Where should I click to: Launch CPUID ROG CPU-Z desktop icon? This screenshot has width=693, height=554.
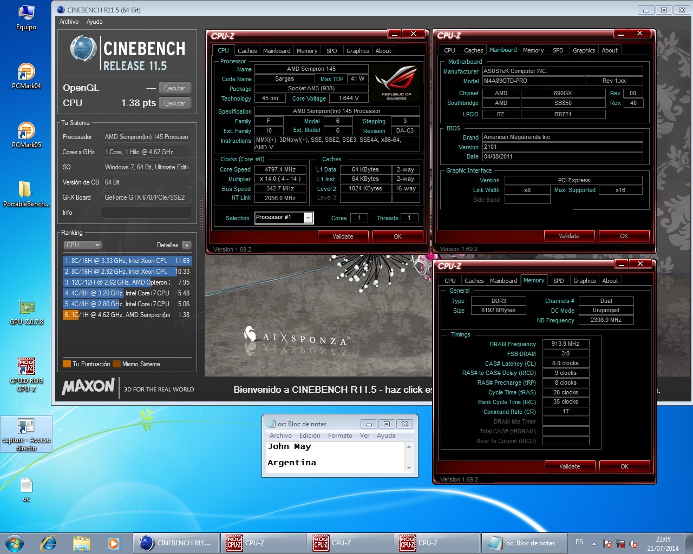point(26,374)
